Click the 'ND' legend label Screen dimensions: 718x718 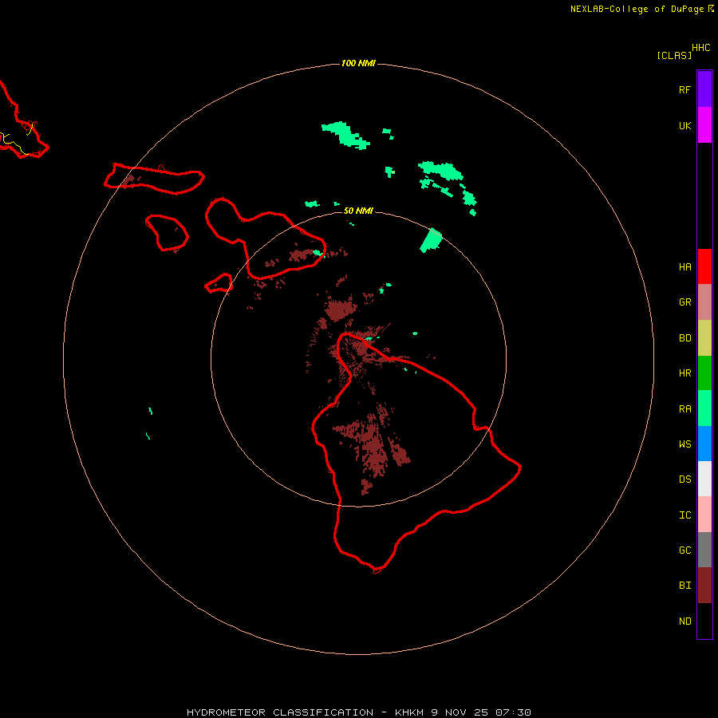[x=684, y=621]
